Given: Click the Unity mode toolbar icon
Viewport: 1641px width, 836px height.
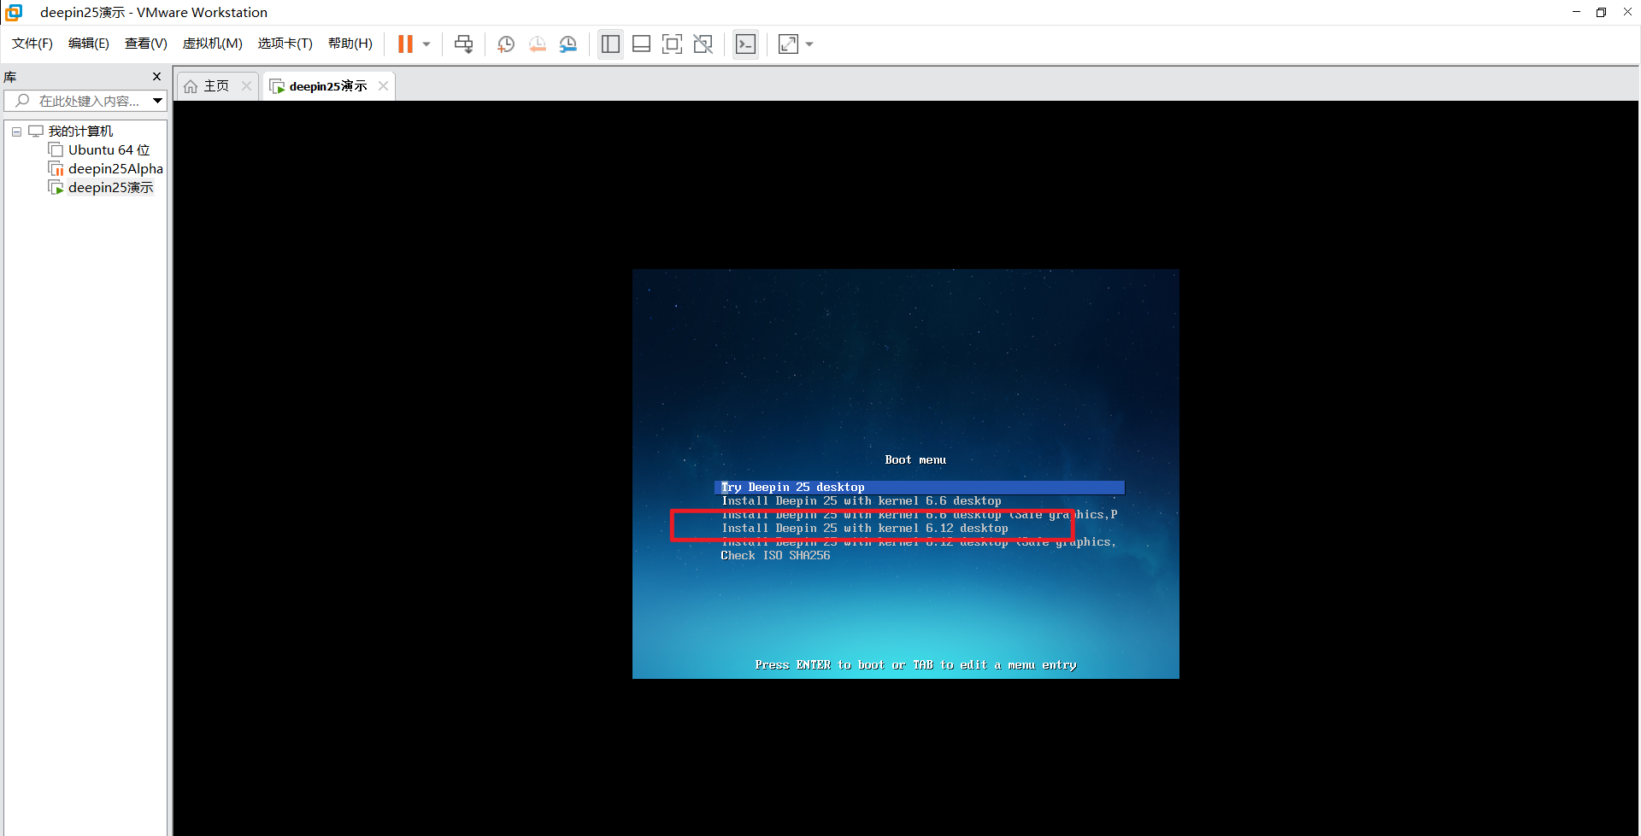Looking at the screenshot, I should (x=703, y=44).
